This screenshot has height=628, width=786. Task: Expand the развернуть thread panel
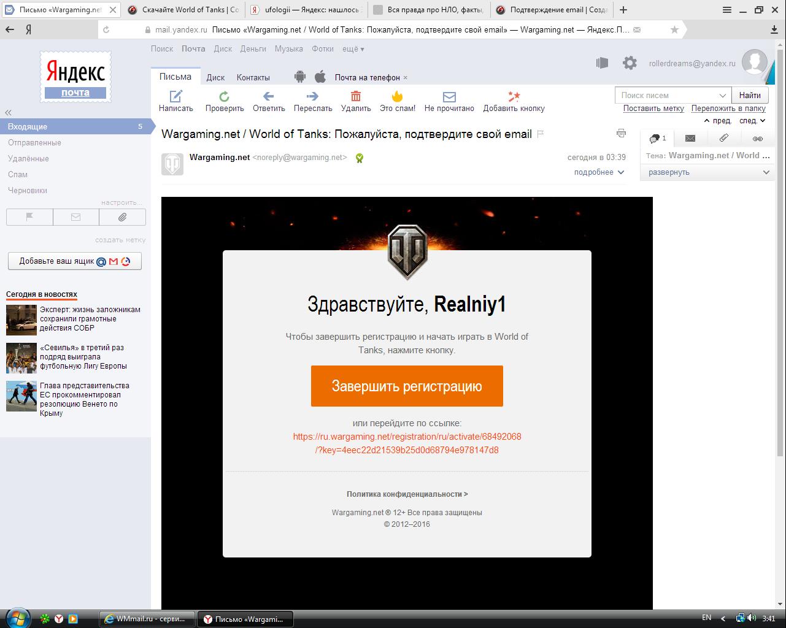[x=708, y=172]
